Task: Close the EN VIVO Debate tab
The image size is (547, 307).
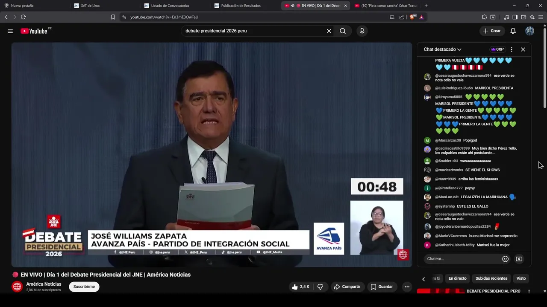Action: coord(345,6)
